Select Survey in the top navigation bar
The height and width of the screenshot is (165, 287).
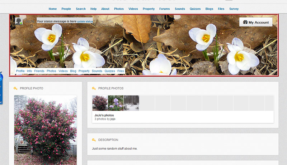point(234,9)
